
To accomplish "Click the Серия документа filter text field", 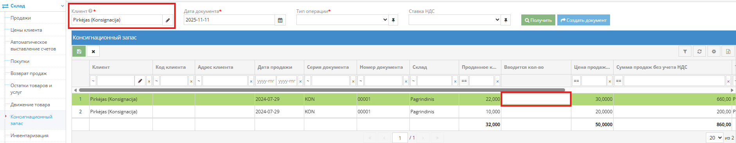I will (330, 81).
